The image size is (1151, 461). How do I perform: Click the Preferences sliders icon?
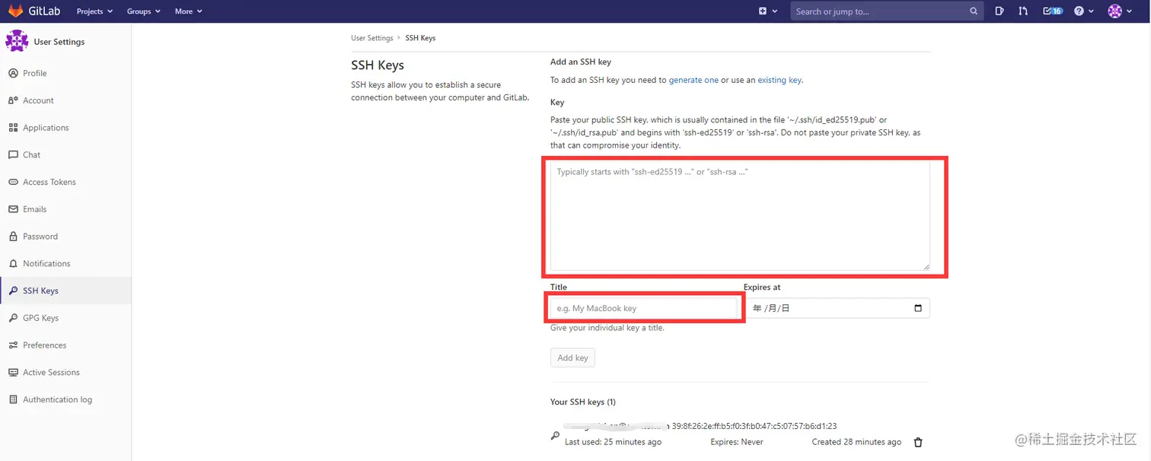(13, 345)
